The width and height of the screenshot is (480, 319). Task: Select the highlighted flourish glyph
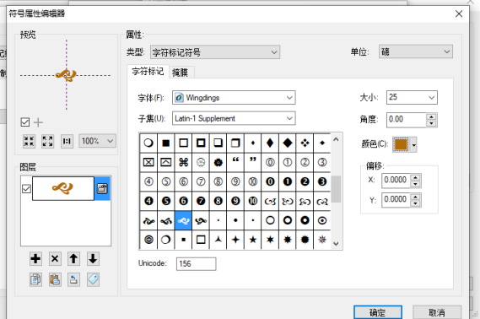(183, 220)
